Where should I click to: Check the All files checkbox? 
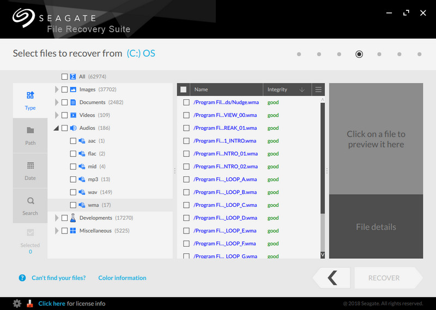pyautogui.click(x=64, y=76)
